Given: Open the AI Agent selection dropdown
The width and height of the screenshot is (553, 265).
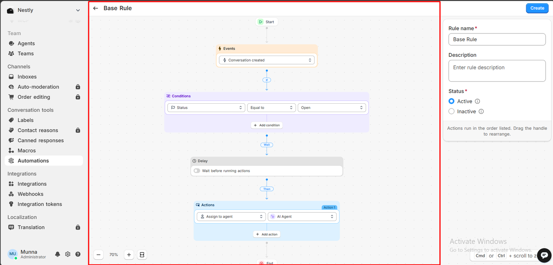Looking at the screenshot, I should pos(302,216).
